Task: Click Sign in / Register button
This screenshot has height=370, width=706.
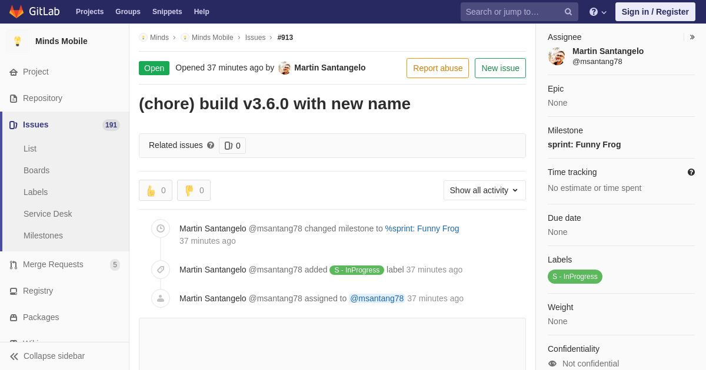Action: (x=655, y=12)
